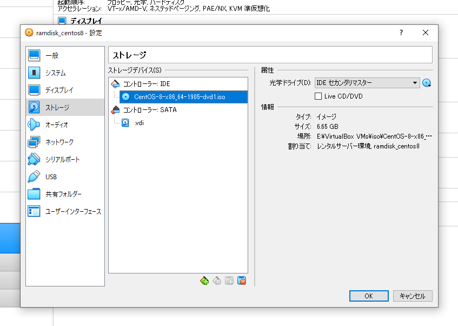Click the ディスプレイ heading in background window
Viewport: 458px width, 326px height.
tap(86, 21)
